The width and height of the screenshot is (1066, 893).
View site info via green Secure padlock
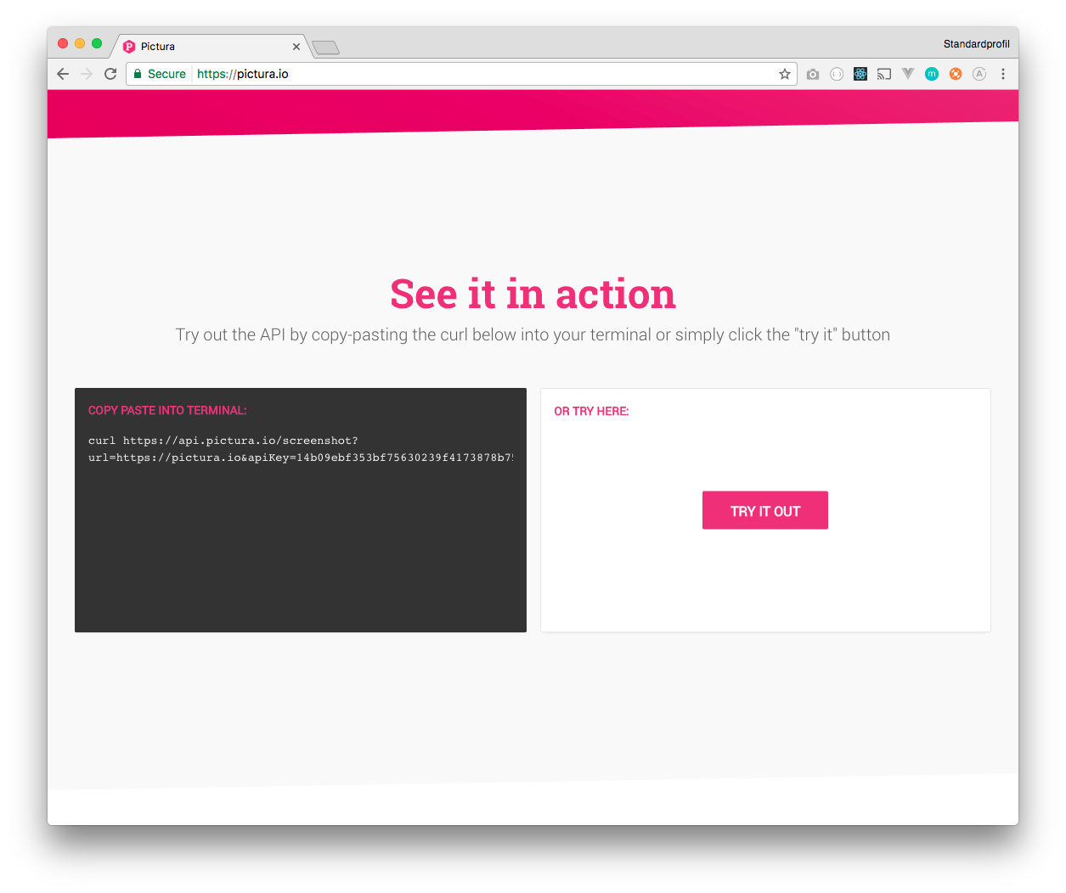pyautogui.click(x=159, y=74)
